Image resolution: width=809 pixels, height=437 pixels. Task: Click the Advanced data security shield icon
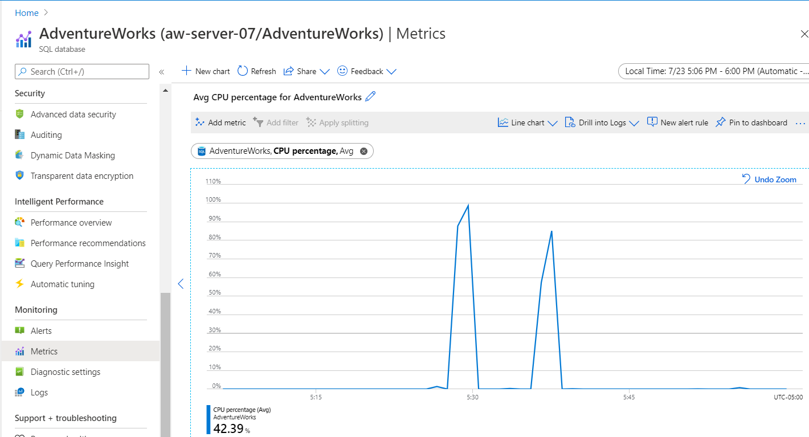click(x=20, y=114)
